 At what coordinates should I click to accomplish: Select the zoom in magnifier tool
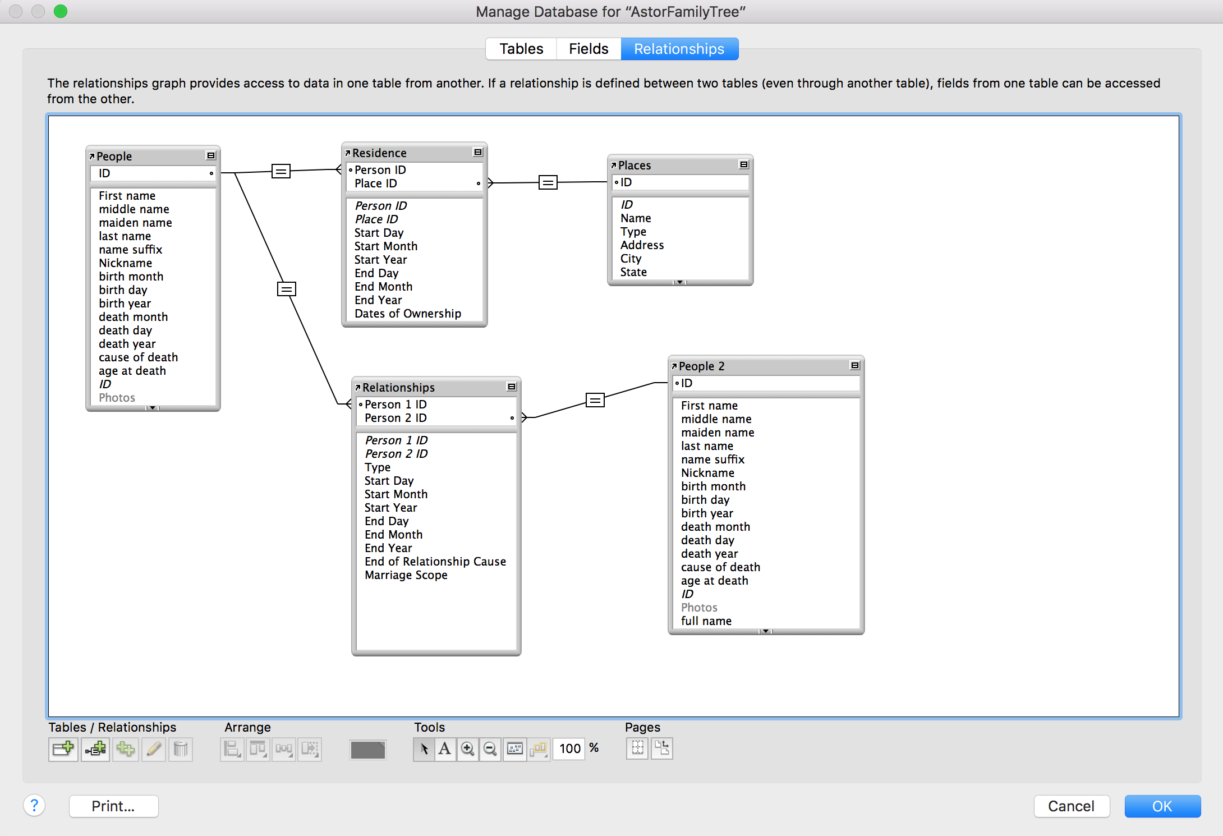point(467,748)
